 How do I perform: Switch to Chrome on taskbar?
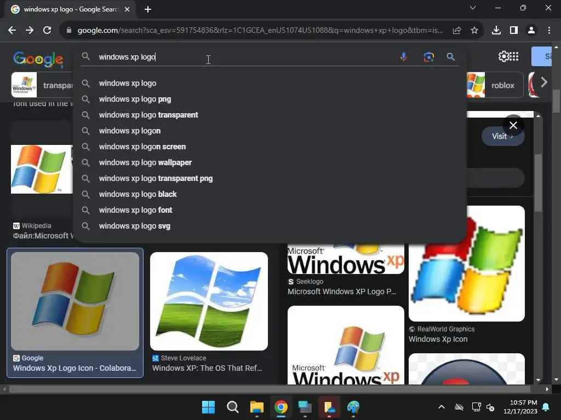(281, 407)
